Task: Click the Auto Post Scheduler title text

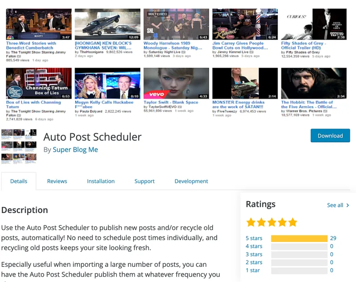Action: tap(93, 137)
